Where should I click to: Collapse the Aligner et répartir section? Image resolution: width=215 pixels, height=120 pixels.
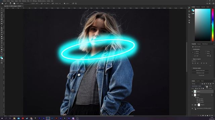[192, 59]
